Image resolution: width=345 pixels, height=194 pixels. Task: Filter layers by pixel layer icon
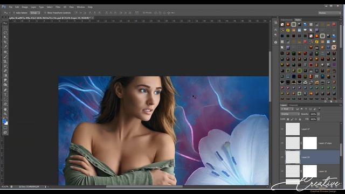tap(297, 109)
